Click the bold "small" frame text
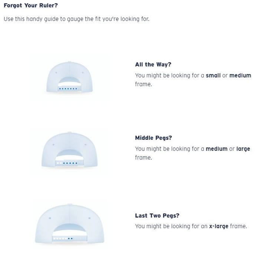 coord(213,75)
